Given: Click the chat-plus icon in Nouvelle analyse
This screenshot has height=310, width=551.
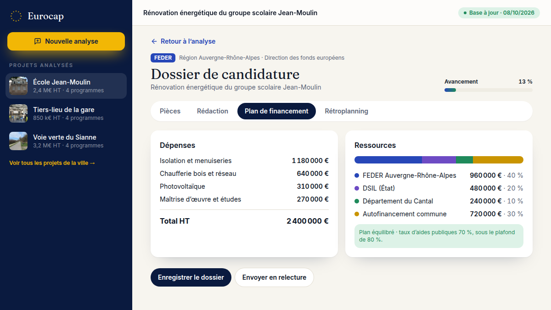Looking at the screenshot, I should pyautogui.click(x=38, y=41).
